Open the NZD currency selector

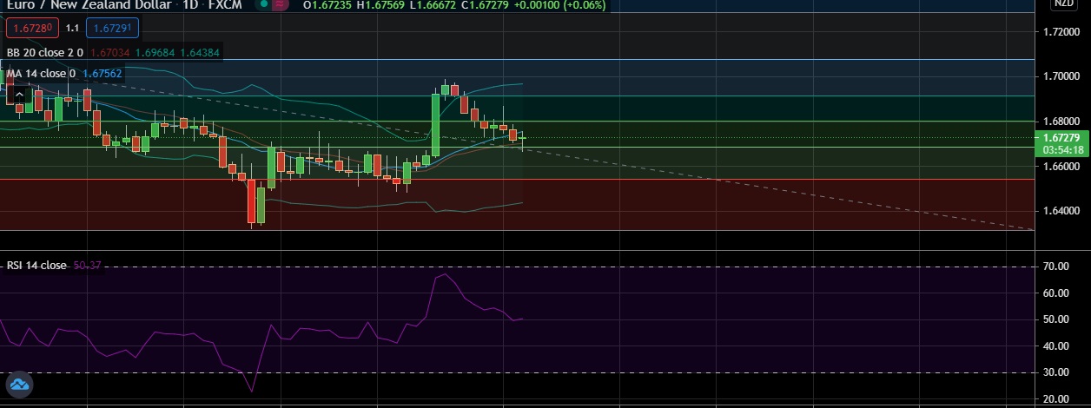[1063, 3]
